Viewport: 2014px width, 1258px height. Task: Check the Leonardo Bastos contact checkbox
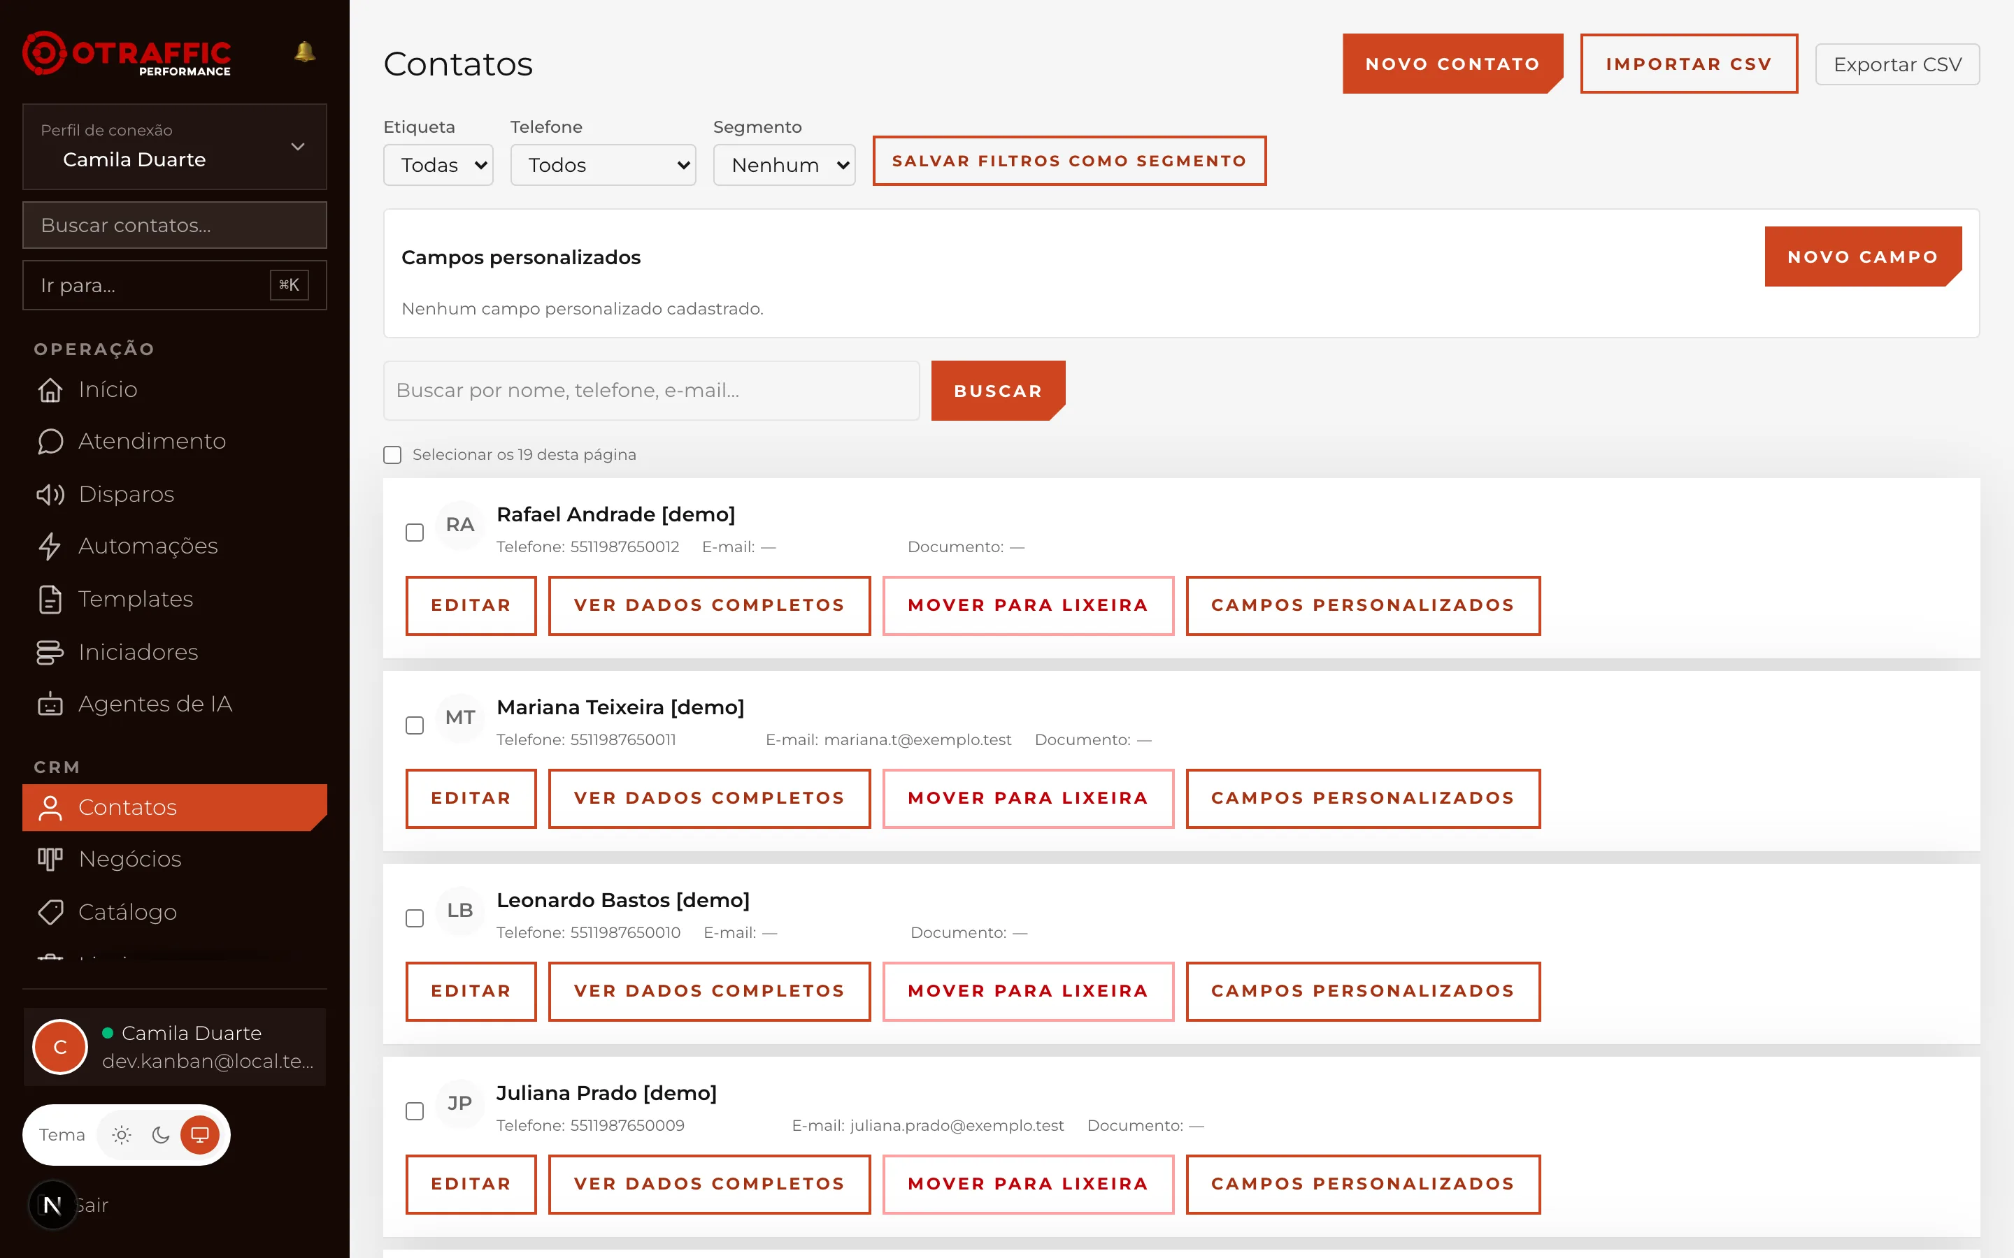click(415, 918)
